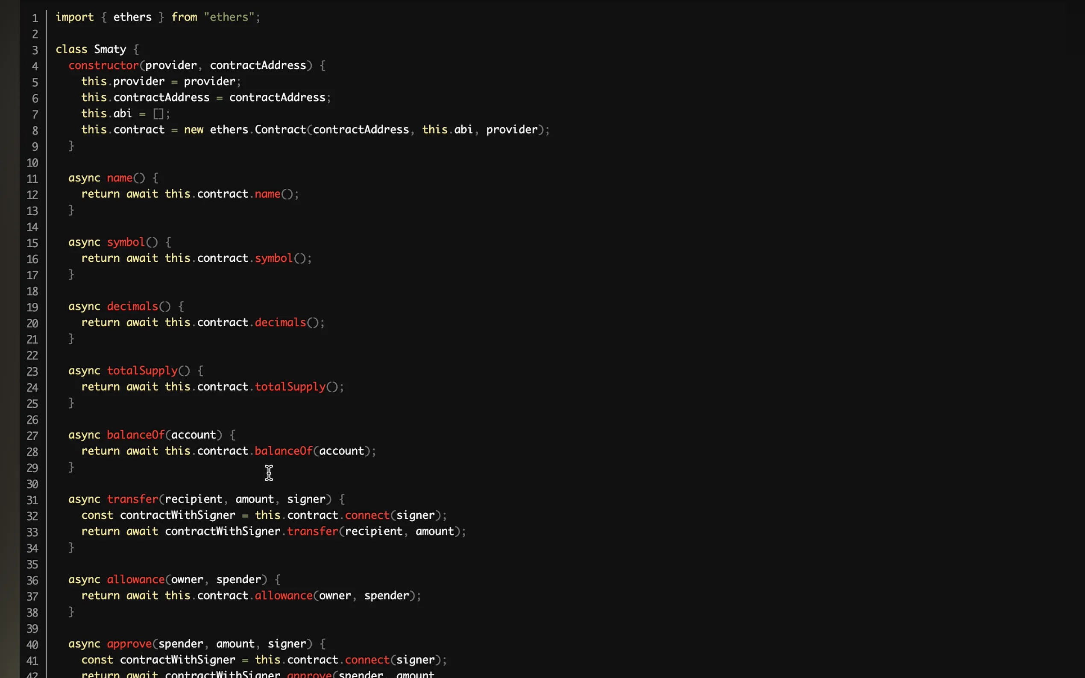Click the closing brace on line 34
The image size is (1085, 678).
71,547
